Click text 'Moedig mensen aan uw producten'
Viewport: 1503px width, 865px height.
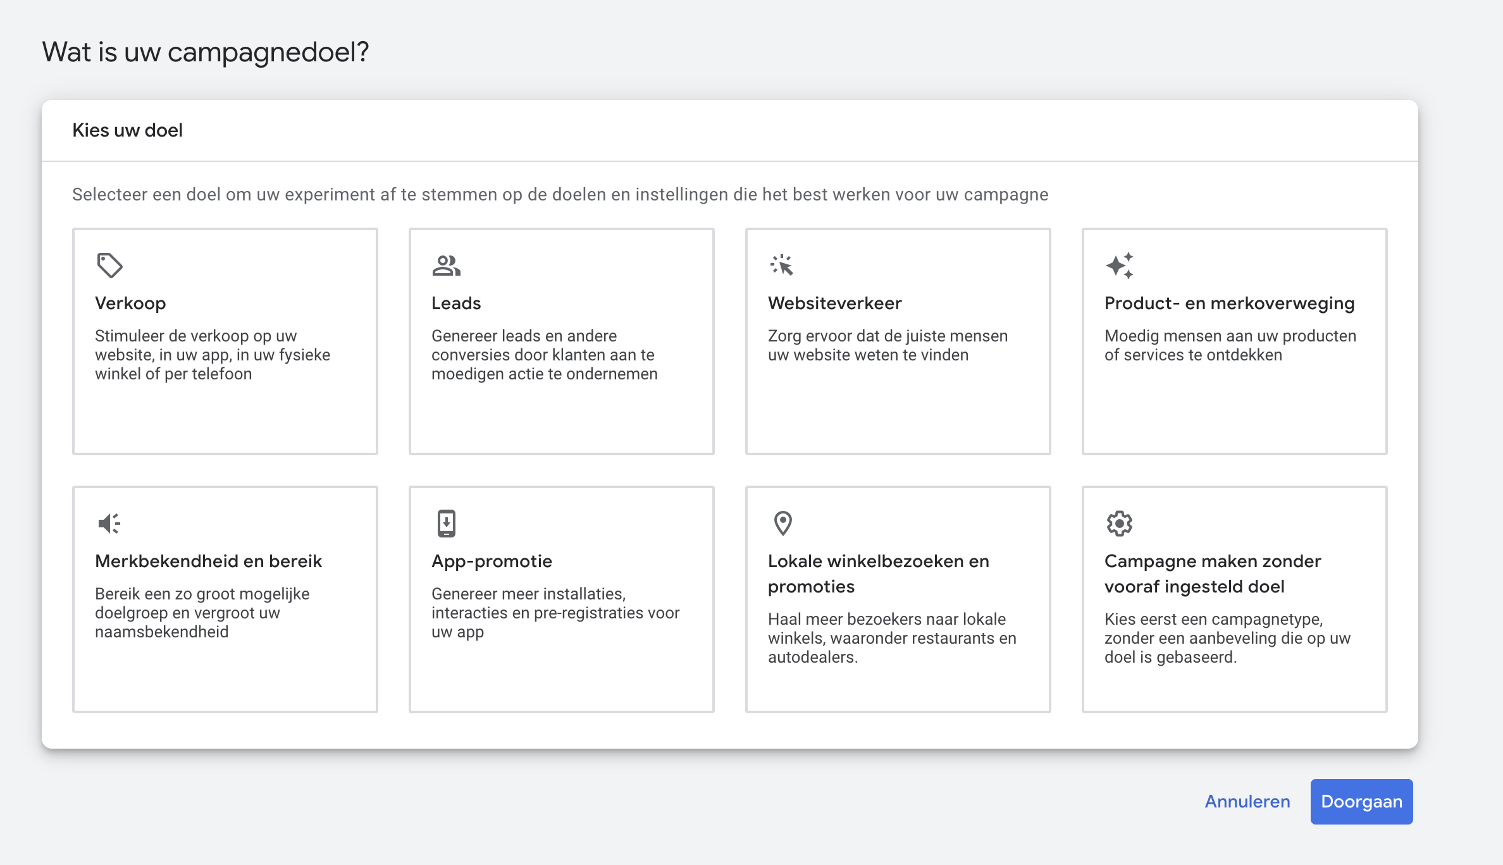tap(1230, 345)
